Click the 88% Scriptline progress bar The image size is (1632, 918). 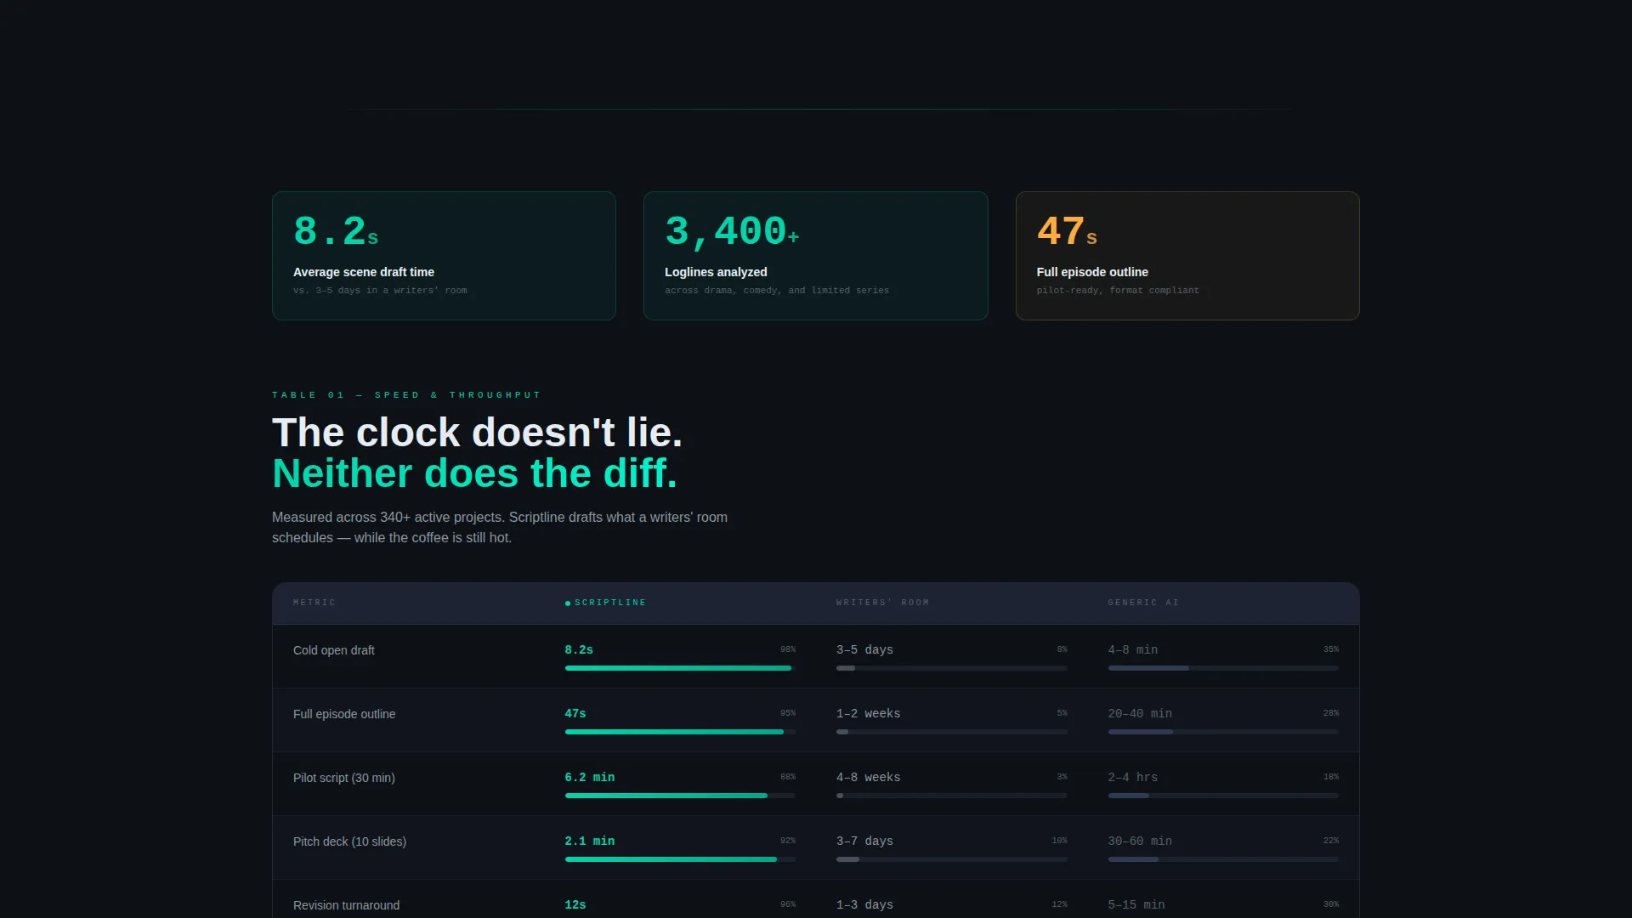680,796
